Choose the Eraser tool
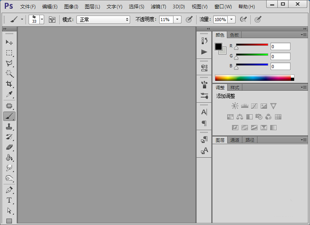The width and height of the screenshot is (310, 225). [9, 147]
